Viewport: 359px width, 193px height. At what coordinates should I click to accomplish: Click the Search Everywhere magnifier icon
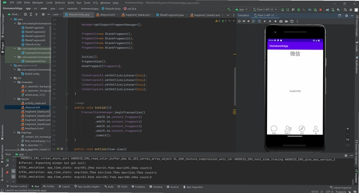point(345,9)
